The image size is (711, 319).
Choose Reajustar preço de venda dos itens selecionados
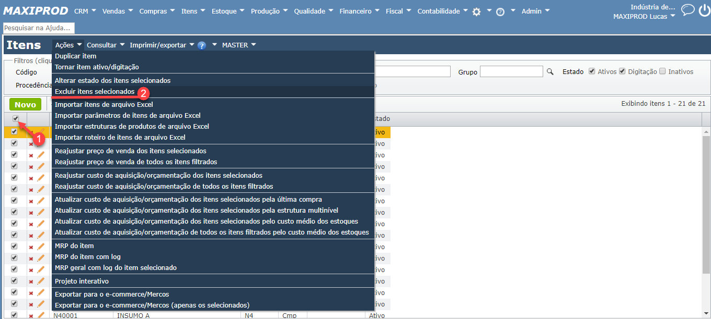click(x=213, y=151)
